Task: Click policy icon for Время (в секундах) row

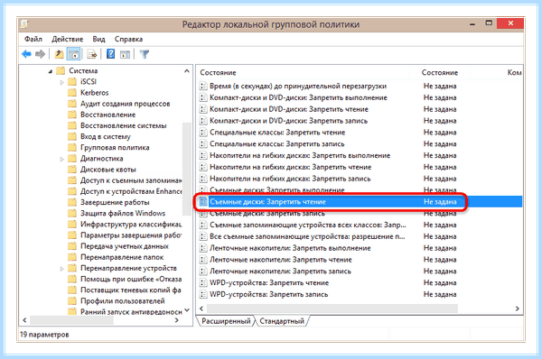Action: [203, 86]
